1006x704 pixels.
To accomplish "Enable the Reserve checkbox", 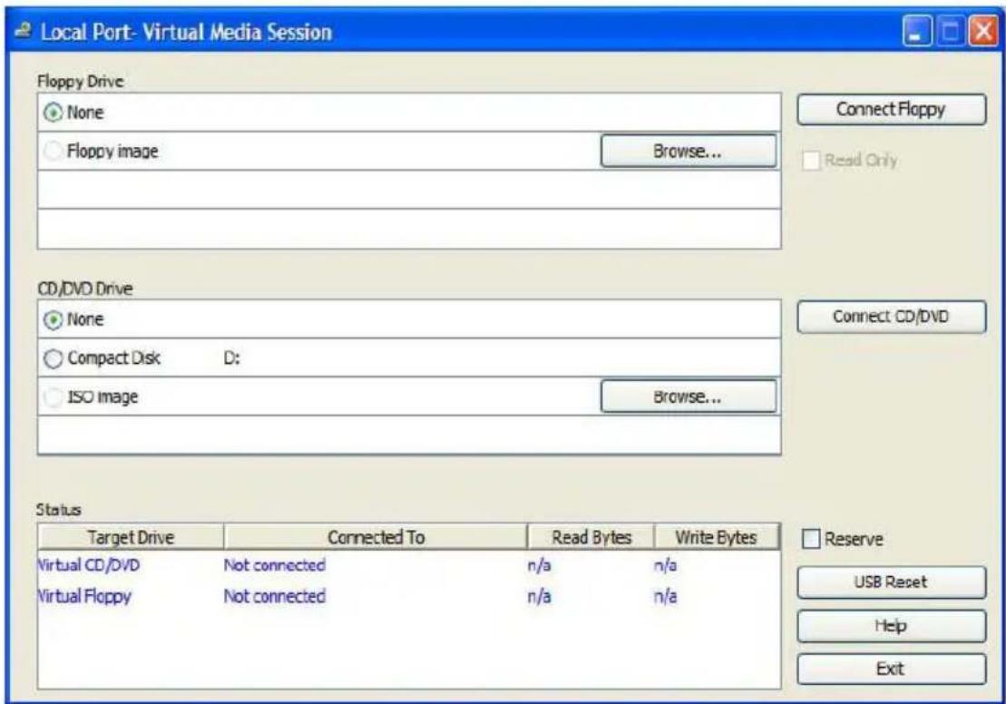I will pyautogui.click(x=811, y=539).
